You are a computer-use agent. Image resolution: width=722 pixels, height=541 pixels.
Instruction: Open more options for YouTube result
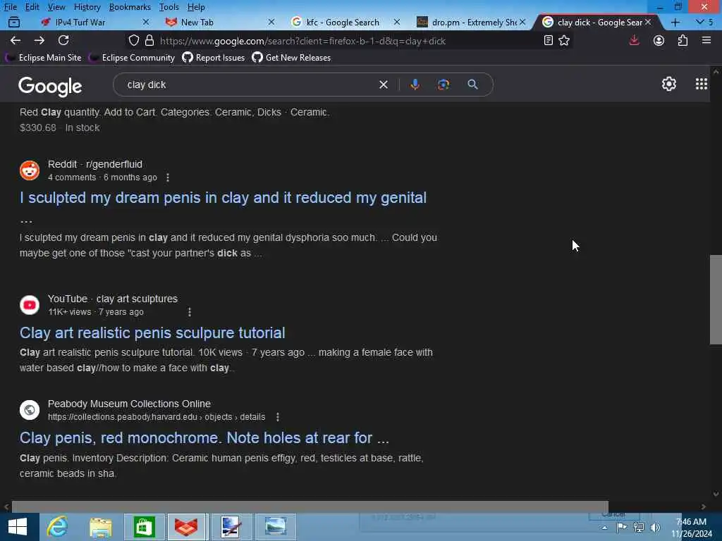coord(189,312)
